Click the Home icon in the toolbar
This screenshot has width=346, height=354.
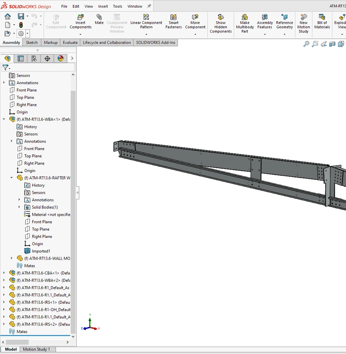(x=7, y=16)
